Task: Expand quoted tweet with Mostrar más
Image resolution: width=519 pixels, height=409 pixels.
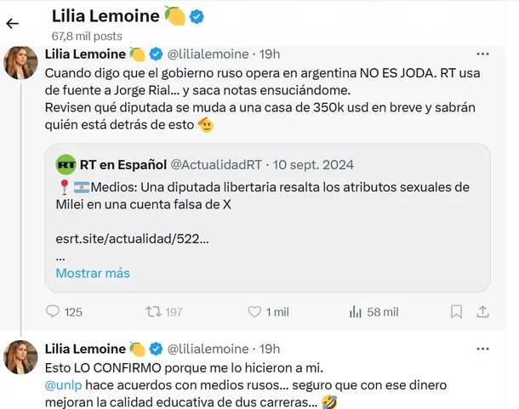Action: (93, 273)
